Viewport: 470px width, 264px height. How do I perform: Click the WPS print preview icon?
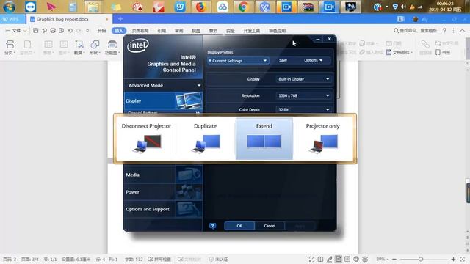tap(62, 31)
